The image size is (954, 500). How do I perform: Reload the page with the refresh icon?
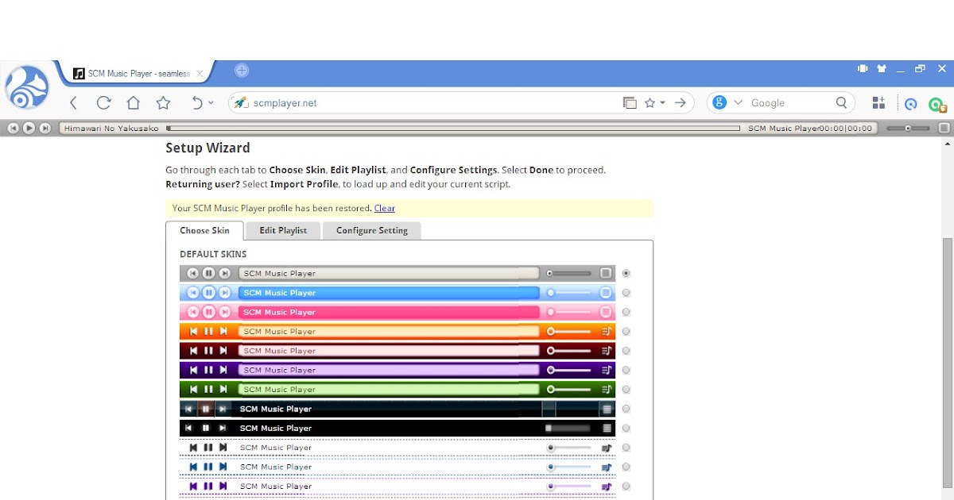[x=103, y=102]
